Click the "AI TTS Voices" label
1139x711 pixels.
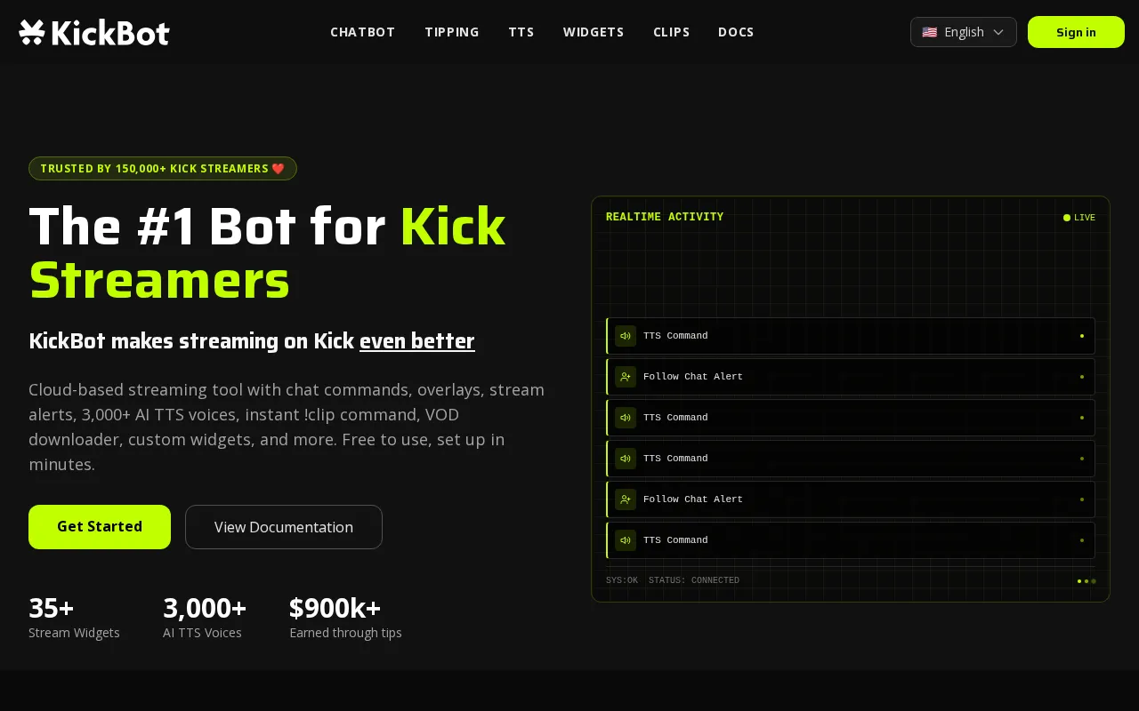[202, 633]
